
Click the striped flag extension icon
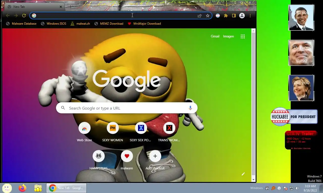click(218, 16)
